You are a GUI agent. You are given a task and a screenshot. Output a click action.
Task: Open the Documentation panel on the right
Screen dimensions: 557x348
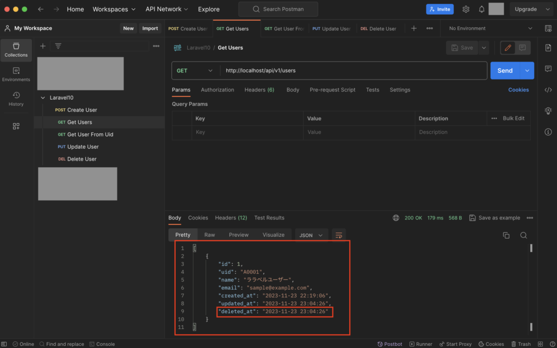pos(548,47)
